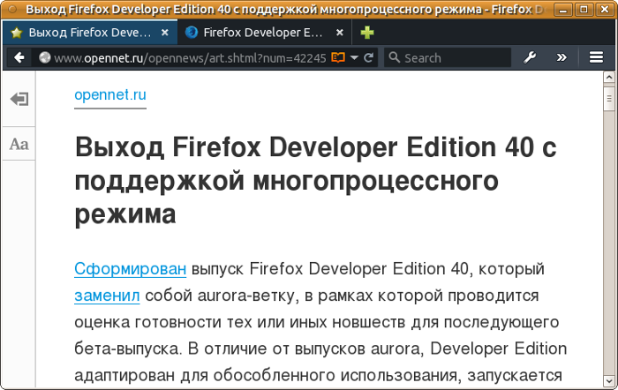Open the hamburger menu
Viewport: 618px width, 390px height.
[x=596, y=57]
